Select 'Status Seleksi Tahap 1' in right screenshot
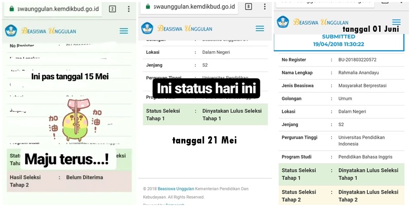The height and width of the screenshot is (207, 411). [x=299, y=174]
